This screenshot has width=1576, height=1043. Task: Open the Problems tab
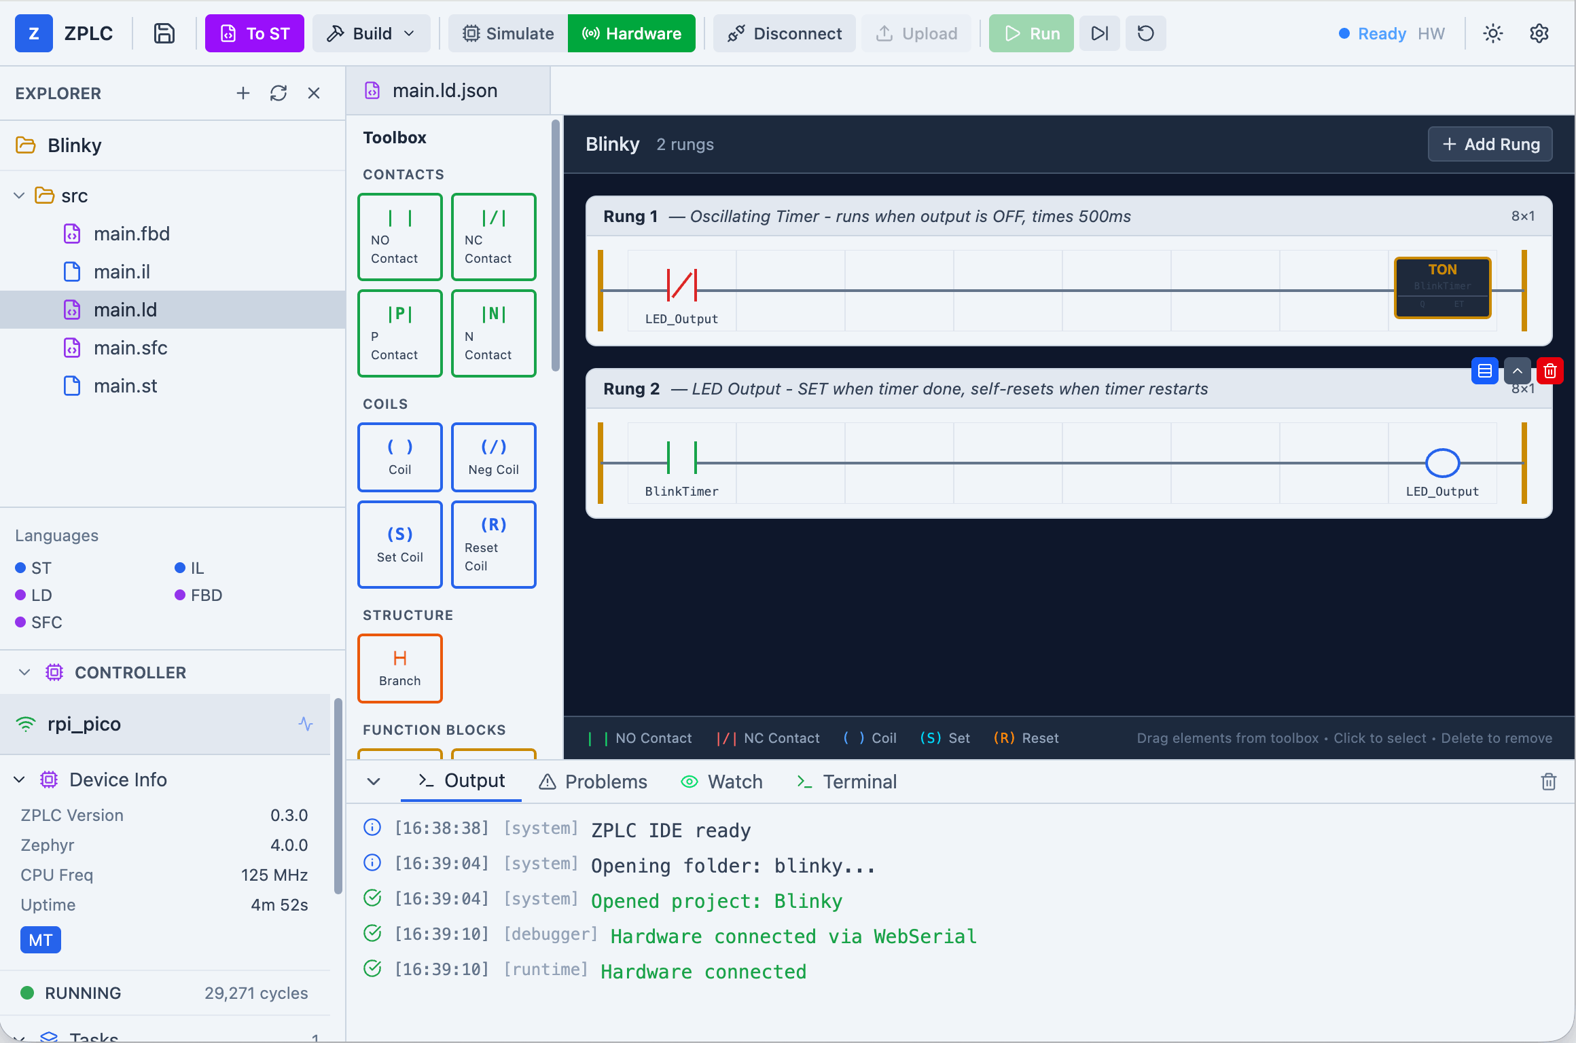(592, 782)
